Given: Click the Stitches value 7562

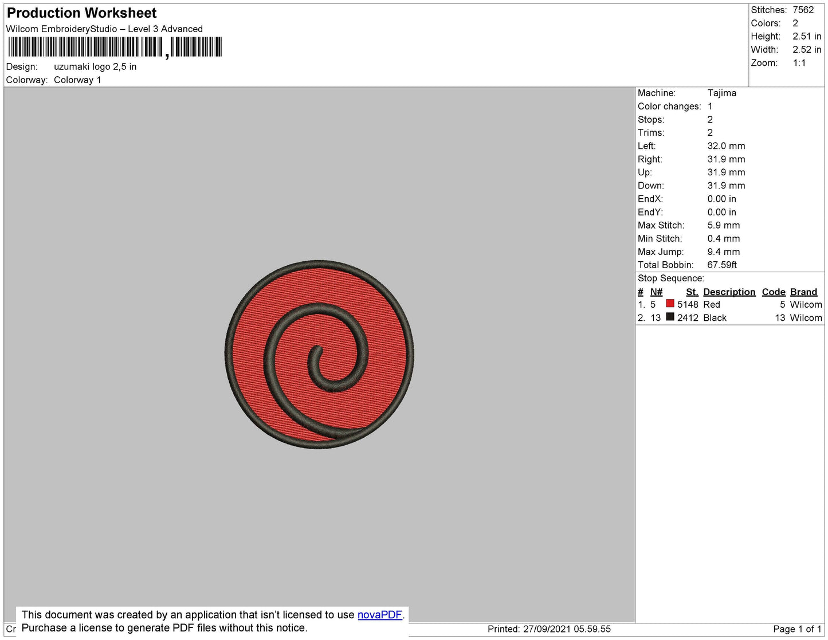Looking at the screenshot, I should [803, 10].
